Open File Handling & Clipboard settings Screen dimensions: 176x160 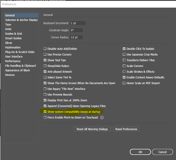[x=20, y=66]
